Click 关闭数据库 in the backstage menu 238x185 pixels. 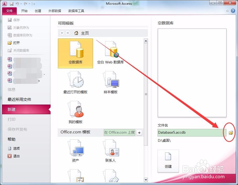(18, 50)
